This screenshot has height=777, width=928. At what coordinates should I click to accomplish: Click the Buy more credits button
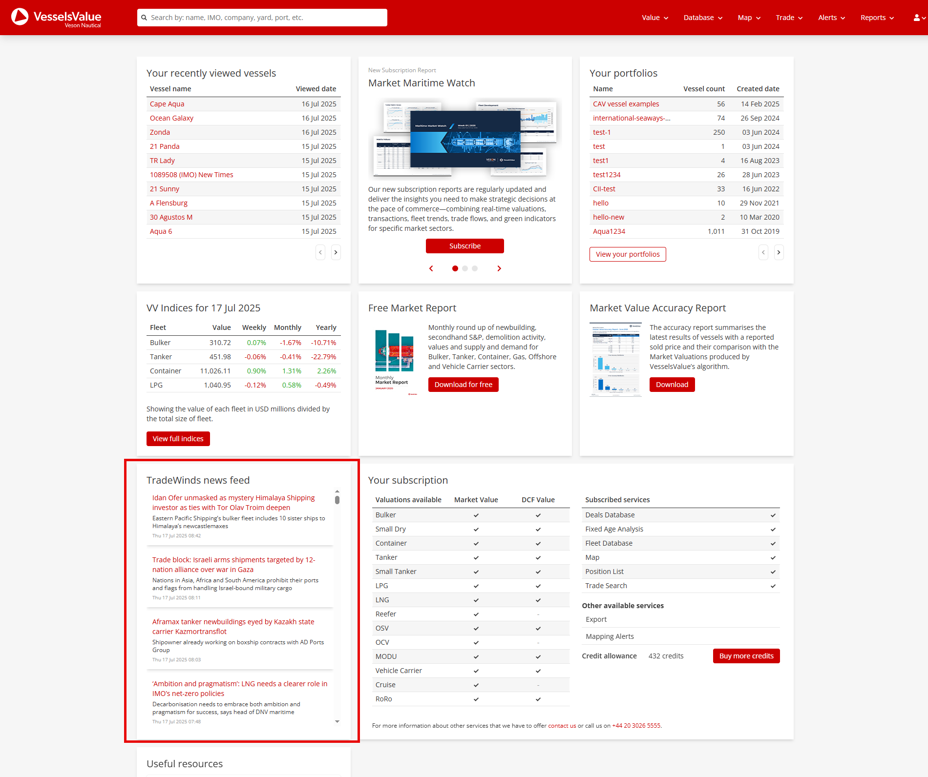click(746, 656)
